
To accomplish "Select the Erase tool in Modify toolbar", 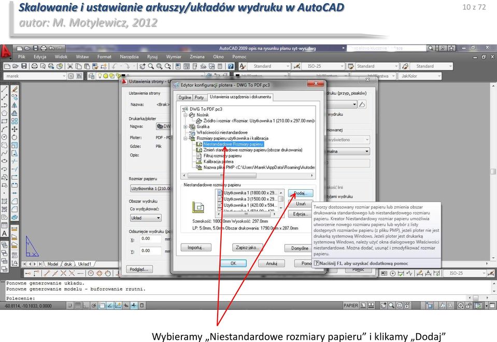I will pyautogui.click(x=15, y=90).
